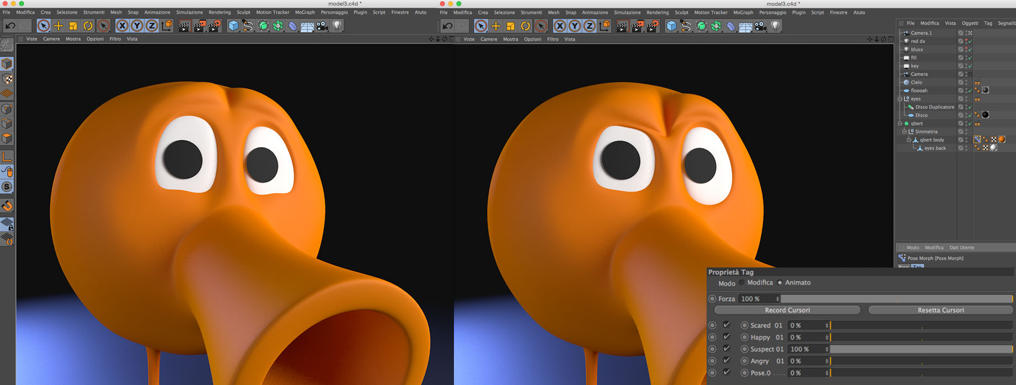Open Dati Utente menu in Attribute Manager
The height and width of the screenshot is (385, 1016).
[961, 248]
